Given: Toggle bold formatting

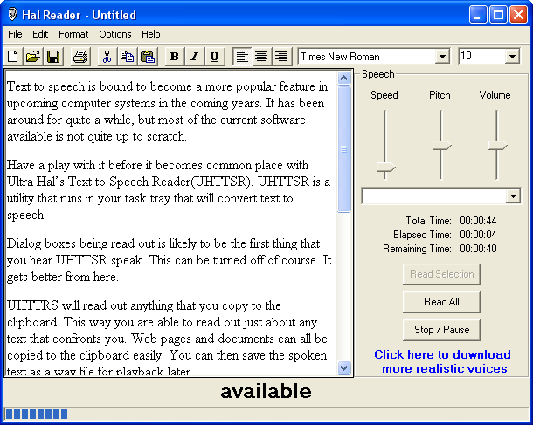Looking at the screenshot, I should (x=175, y=57).
